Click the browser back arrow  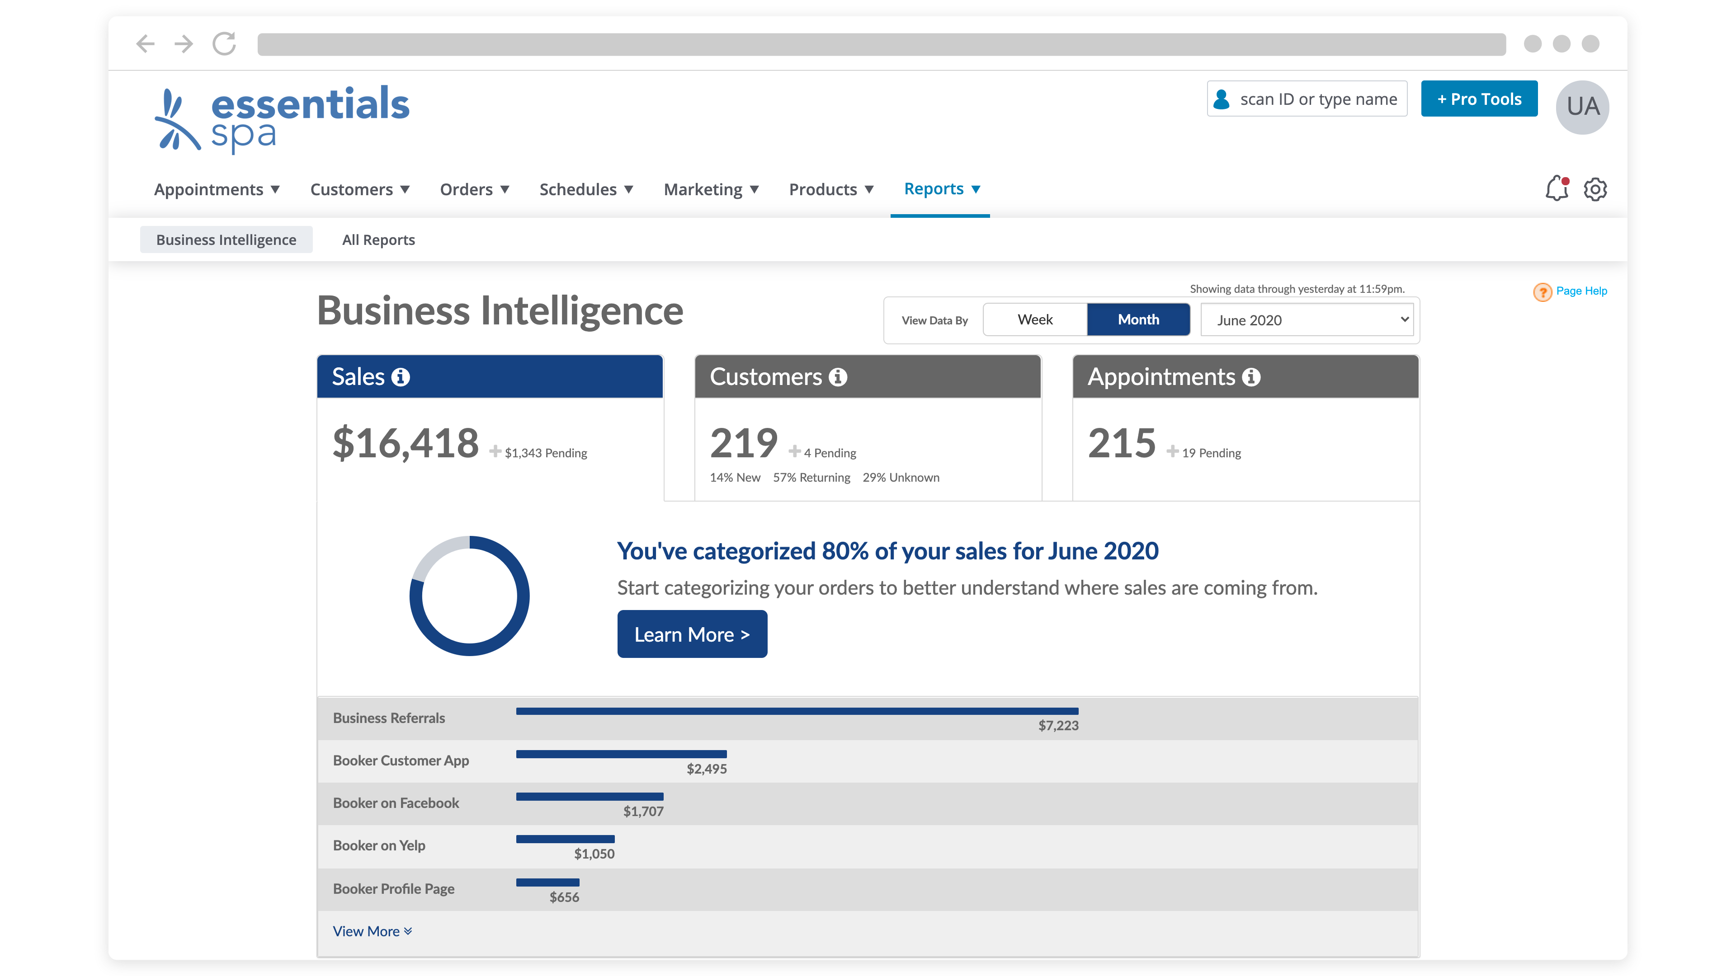[x=146, y=44]
